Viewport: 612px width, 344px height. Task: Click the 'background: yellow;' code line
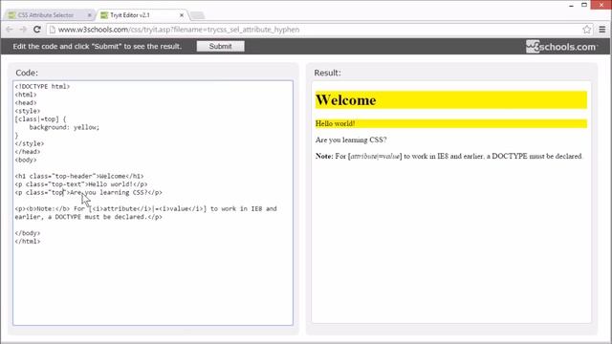[64, 127]
